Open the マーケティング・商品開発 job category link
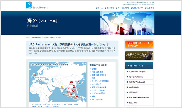 tap(100, 81)
